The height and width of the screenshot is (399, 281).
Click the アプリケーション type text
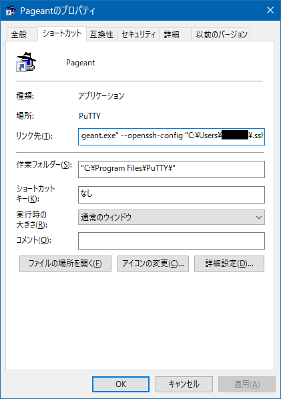point(101,96)
